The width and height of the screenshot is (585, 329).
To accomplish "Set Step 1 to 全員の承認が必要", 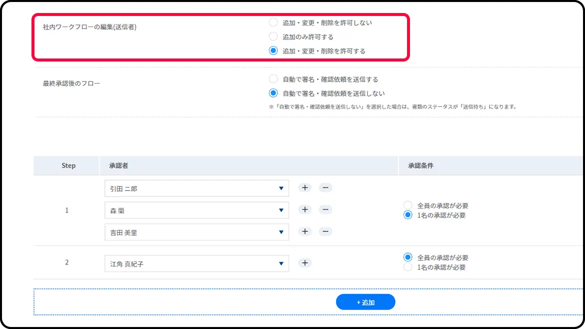I will pyautogui.click(x=408, y=205).
